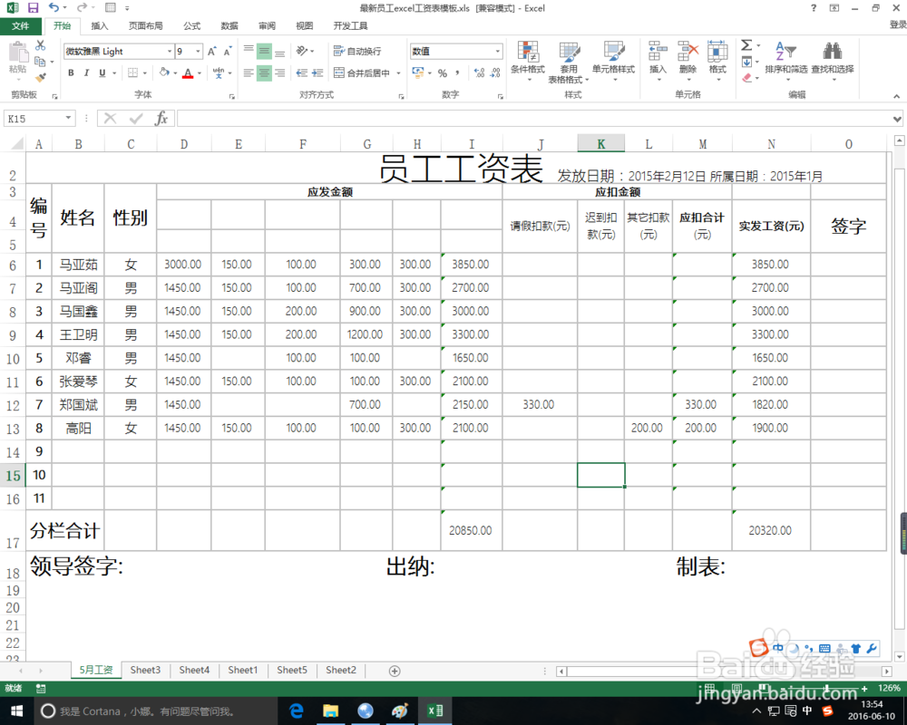Click the fill color paint bucket icon
The width and height of the screenshot is (907, 725).
click(165, 72)
